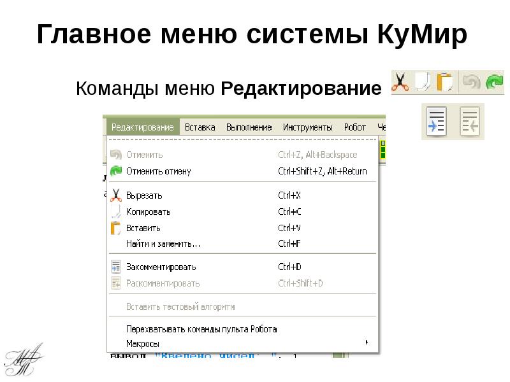Screen dimensions: 510x382
Task: Click the undo icon beside Отменить
Action: pos(116,155)
